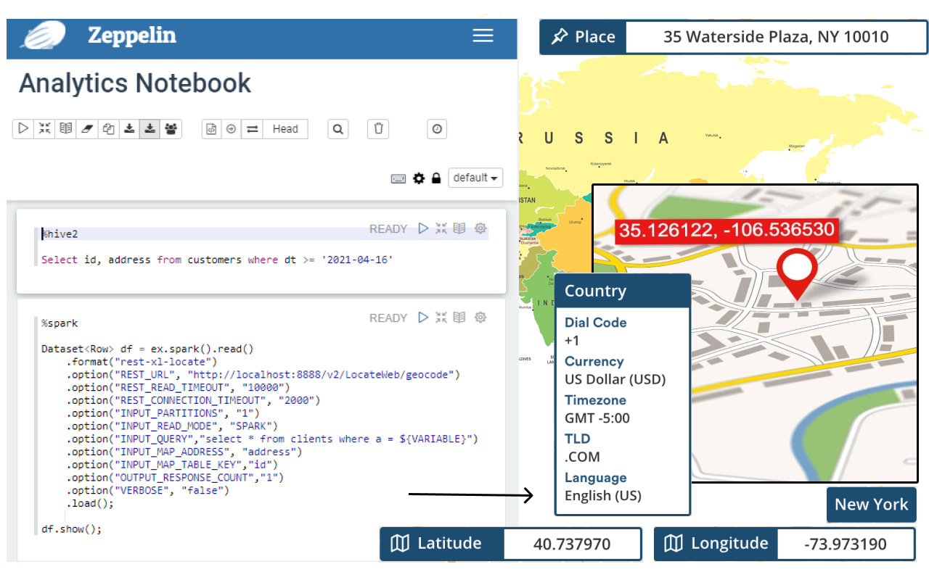Run the %hive2 paragraph
Viewport: 929px width, 580px height.
(424, 228)
